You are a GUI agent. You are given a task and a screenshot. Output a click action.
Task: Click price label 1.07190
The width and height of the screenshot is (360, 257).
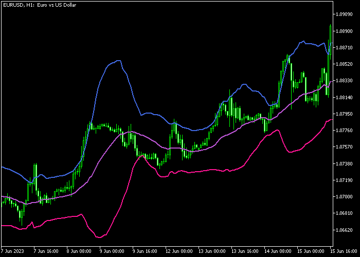[344, 180]
